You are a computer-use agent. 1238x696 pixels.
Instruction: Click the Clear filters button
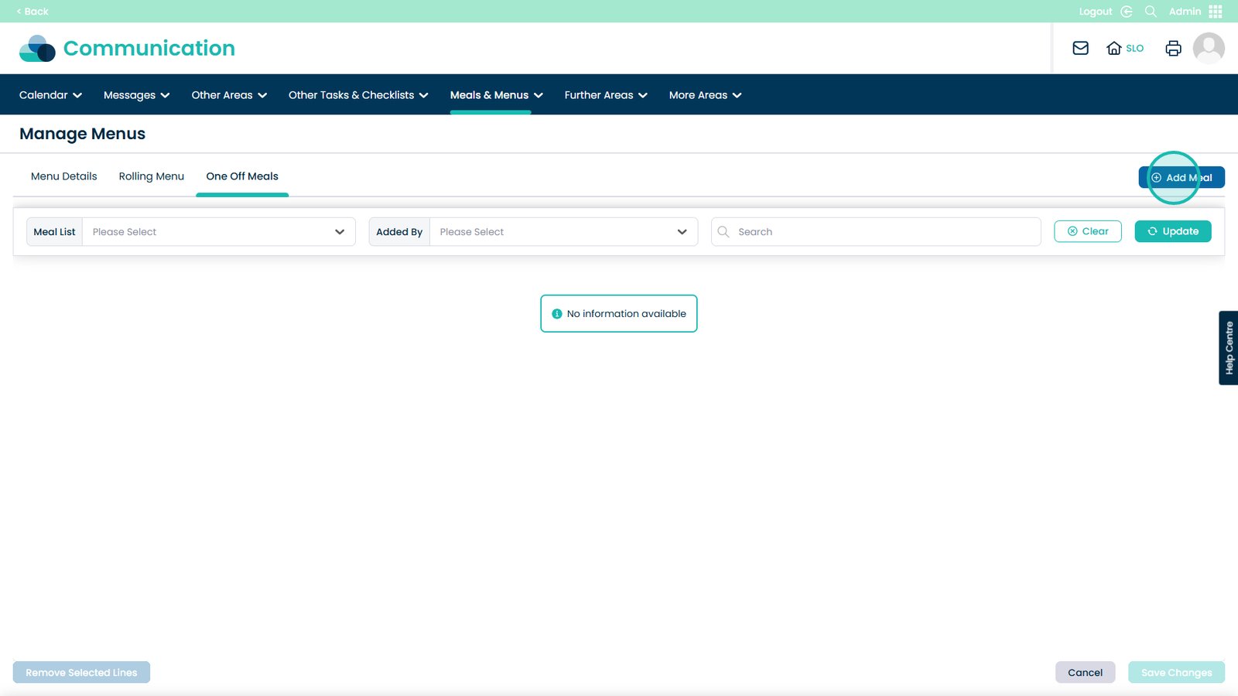(1087, 231)
